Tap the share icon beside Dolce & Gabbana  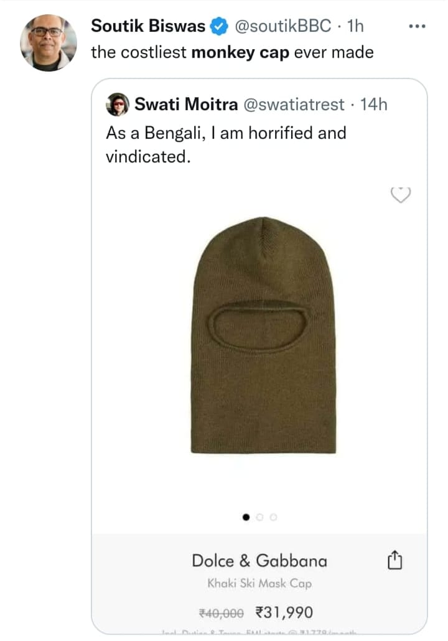pos(394,560)
